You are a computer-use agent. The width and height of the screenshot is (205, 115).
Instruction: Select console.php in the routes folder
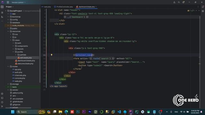(19, 78)
